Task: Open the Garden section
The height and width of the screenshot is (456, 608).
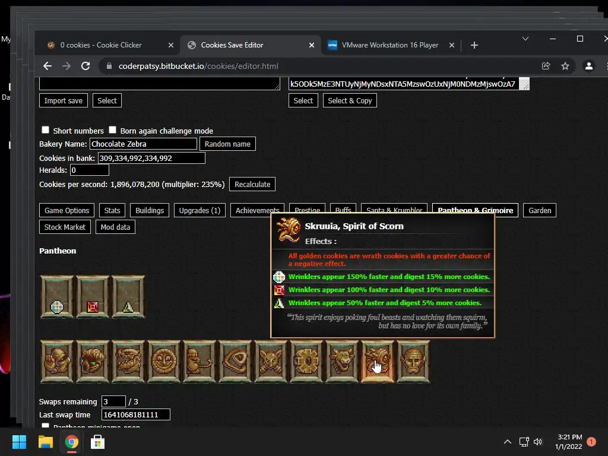Action: (x=539, y=210)
